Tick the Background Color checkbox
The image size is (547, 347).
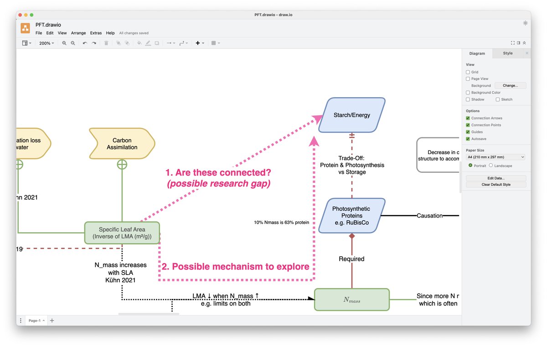(468, 93)
